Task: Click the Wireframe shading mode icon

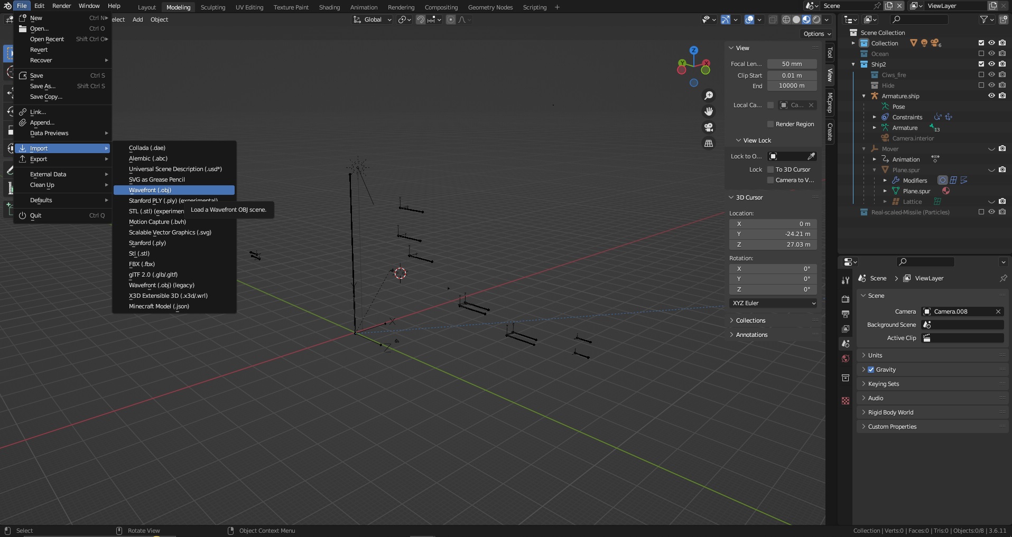Action: tap(786, 20)
